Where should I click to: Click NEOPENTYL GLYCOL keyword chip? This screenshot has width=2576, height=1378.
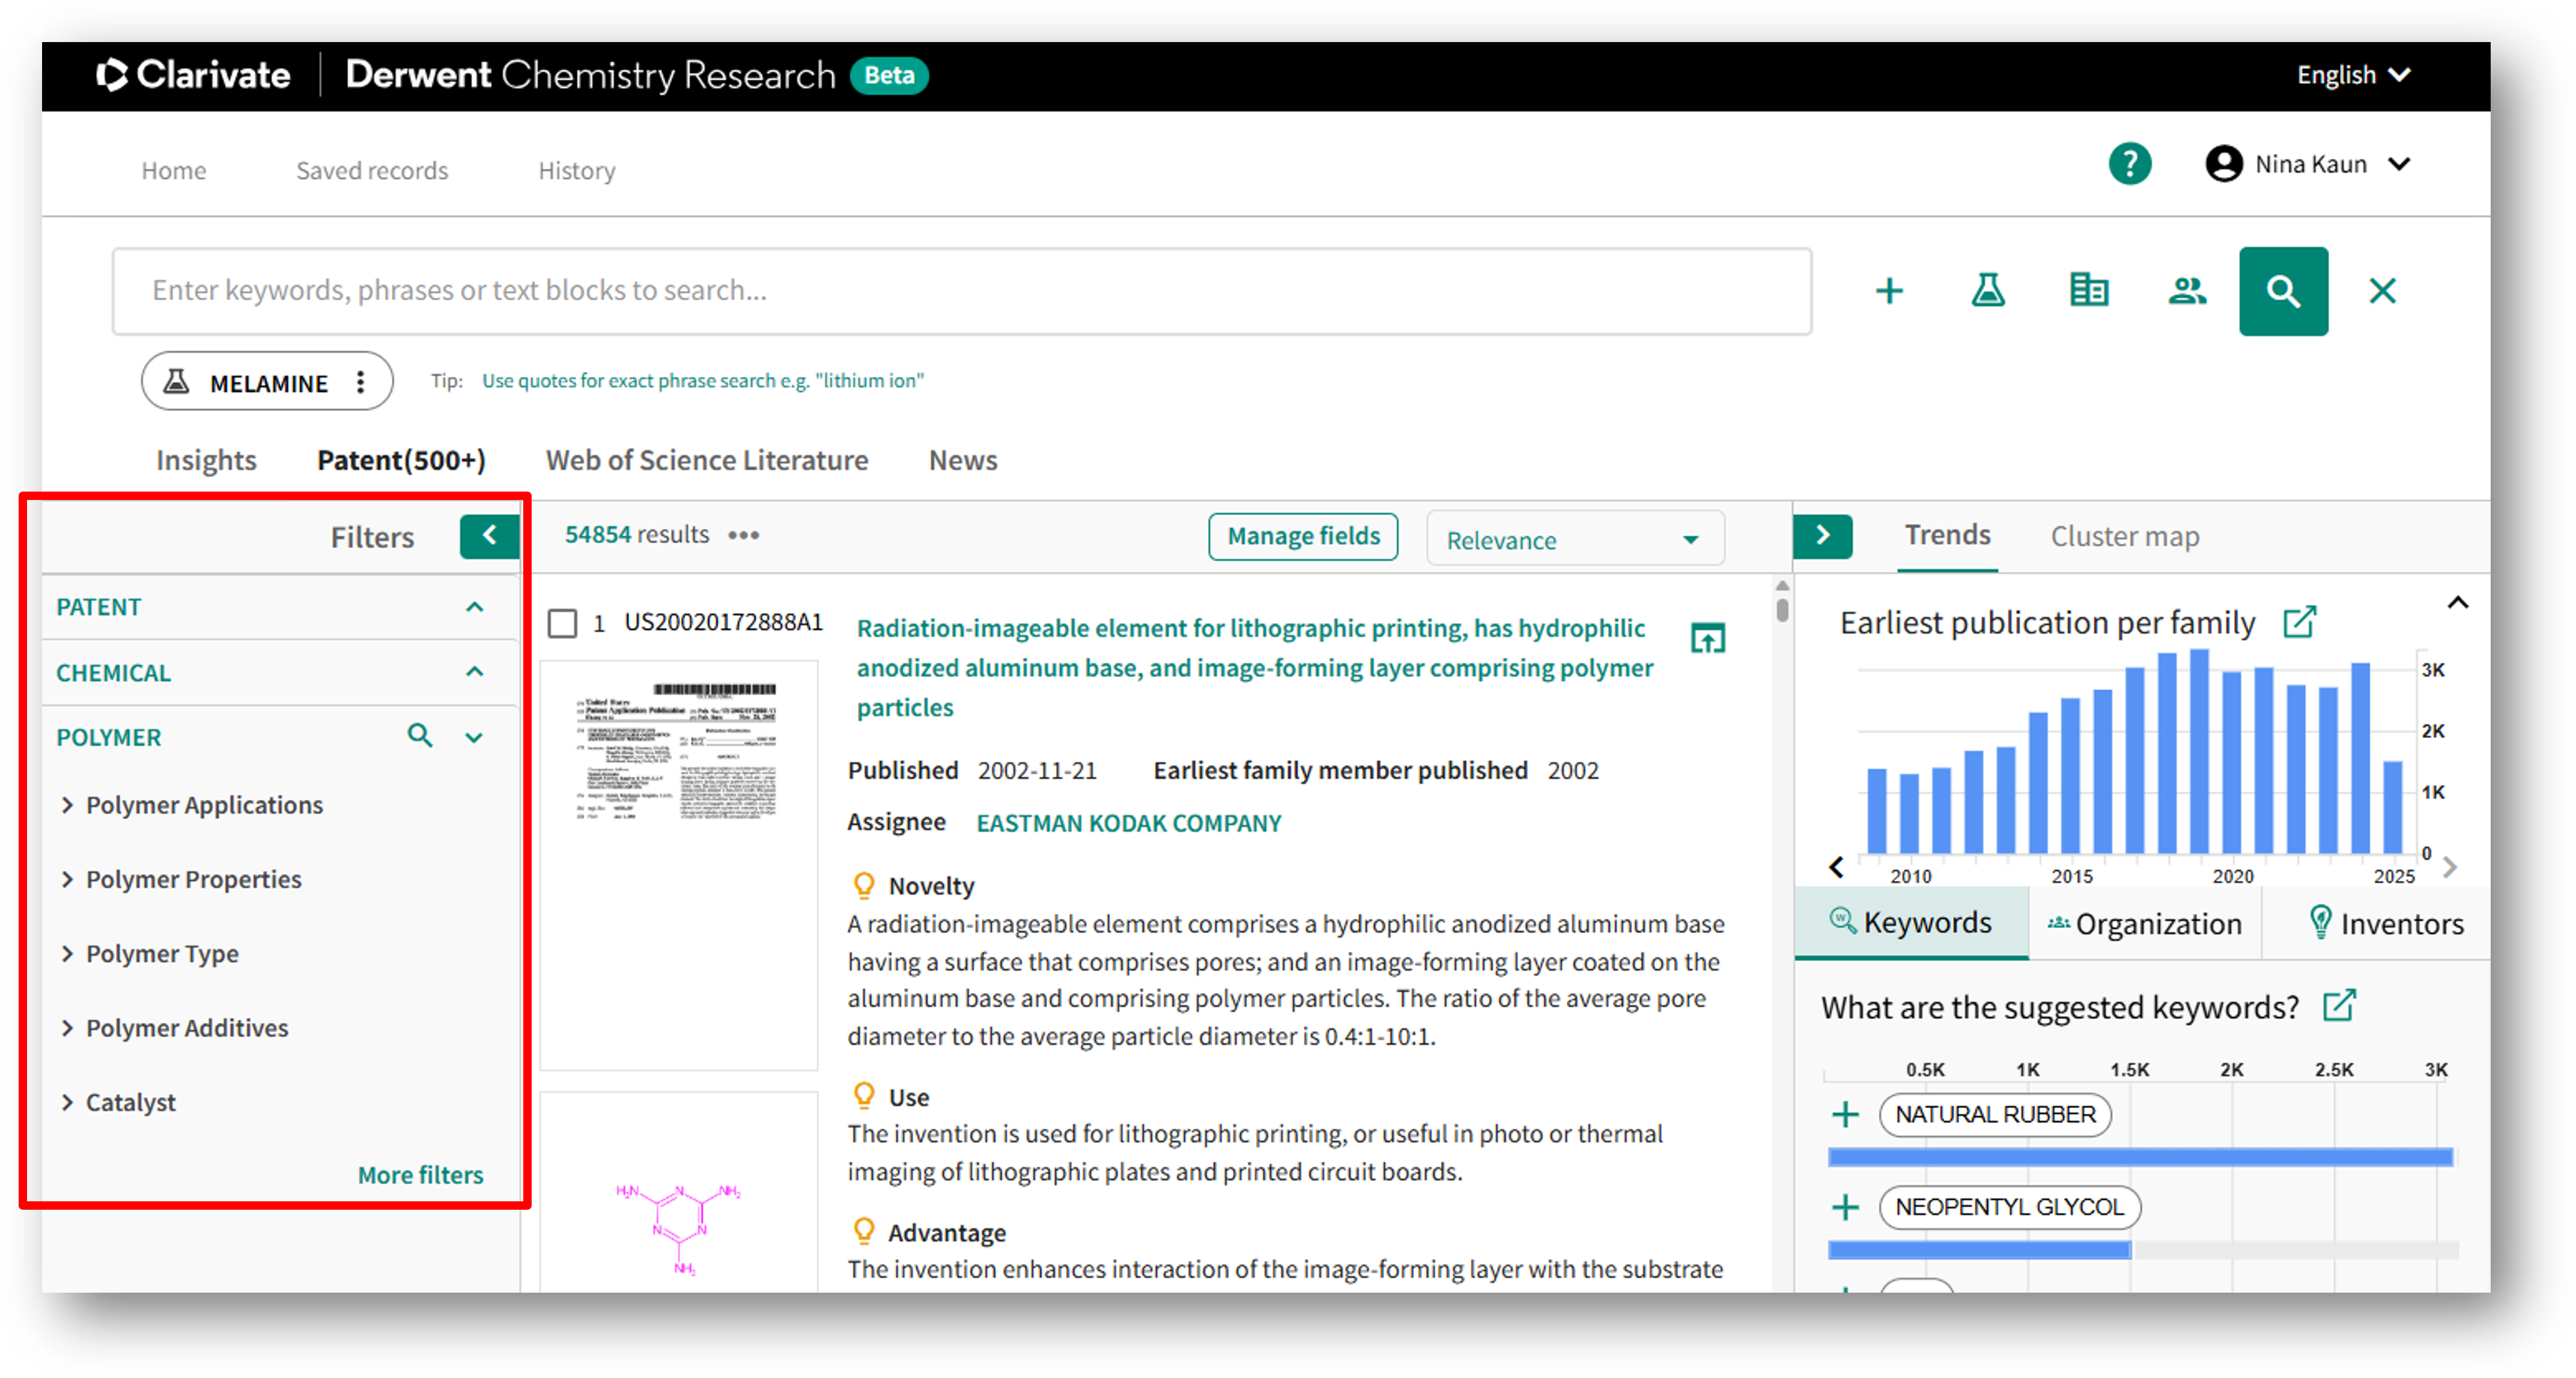pos(2009,1207)
